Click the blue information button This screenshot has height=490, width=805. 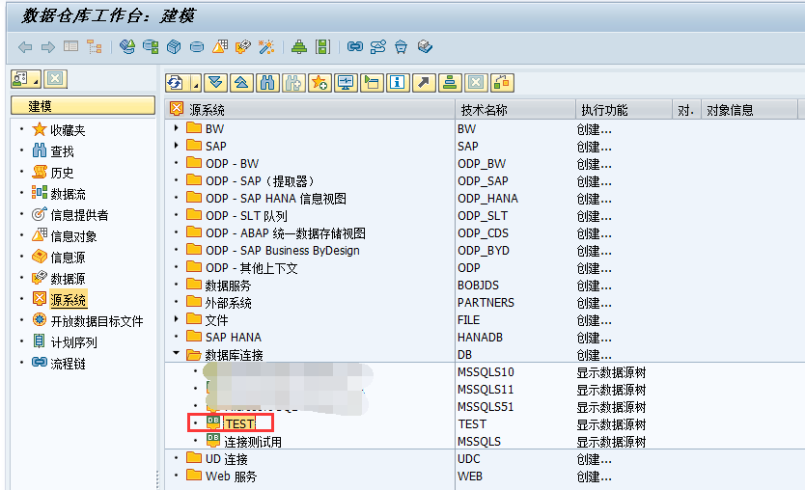click(398, 83)
